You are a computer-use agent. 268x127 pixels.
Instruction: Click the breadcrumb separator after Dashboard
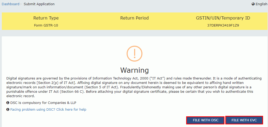[x=21, y=4]
